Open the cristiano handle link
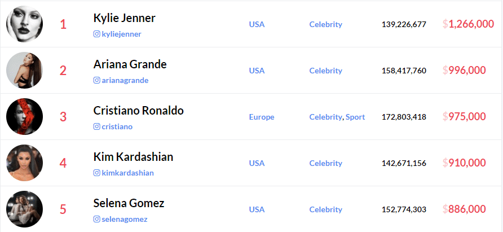The width and height of the screenshot is (503, 232). pyautogui.click(x=117, y=126)
